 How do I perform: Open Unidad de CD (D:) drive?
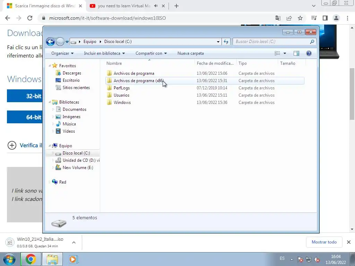pos(81,160)
